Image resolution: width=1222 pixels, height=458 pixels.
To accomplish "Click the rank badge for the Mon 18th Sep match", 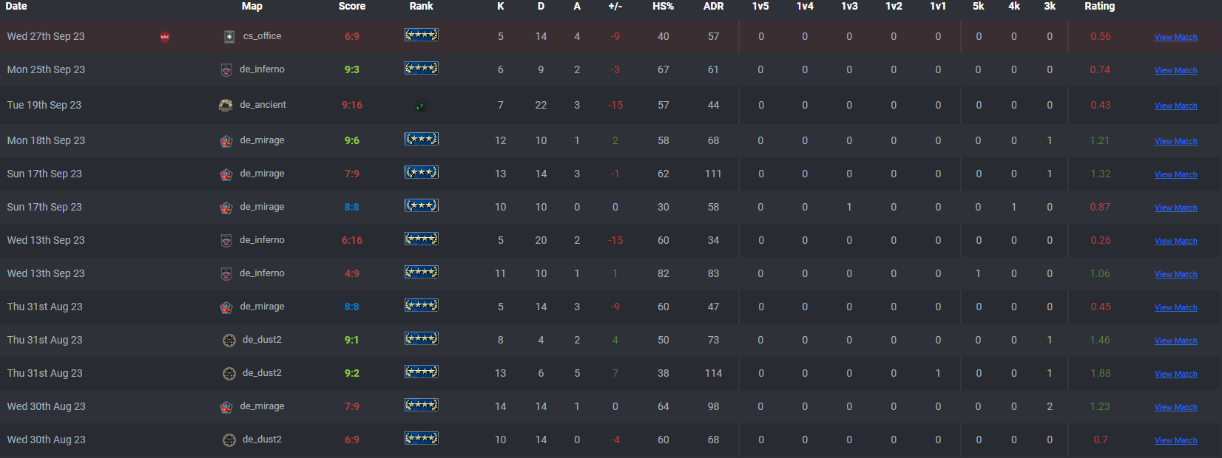I will click(x=422, y=139).
